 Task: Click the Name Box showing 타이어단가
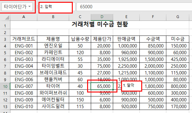click(17, 7)
